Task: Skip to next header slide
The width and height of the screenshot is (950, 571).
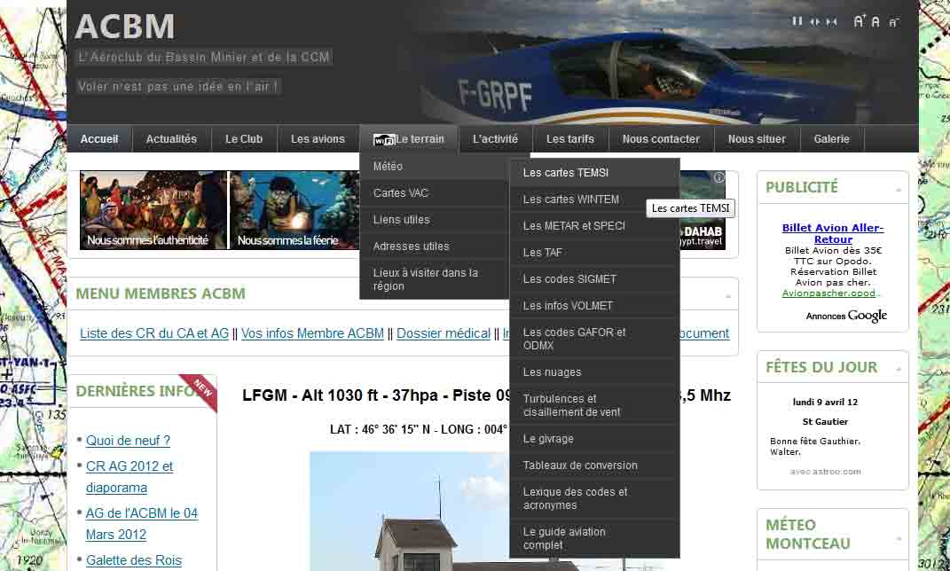Action: (x=831, y=21)
